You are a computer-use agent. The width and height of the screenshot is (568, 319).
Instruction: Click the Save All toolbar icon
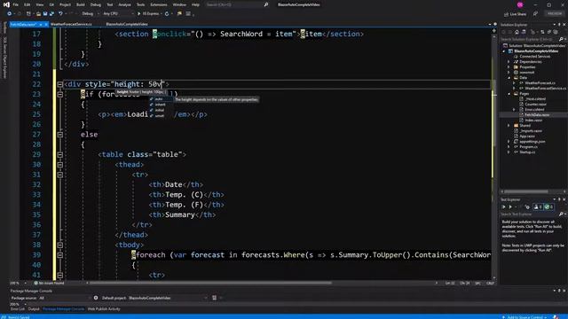(x=51, y=14)
